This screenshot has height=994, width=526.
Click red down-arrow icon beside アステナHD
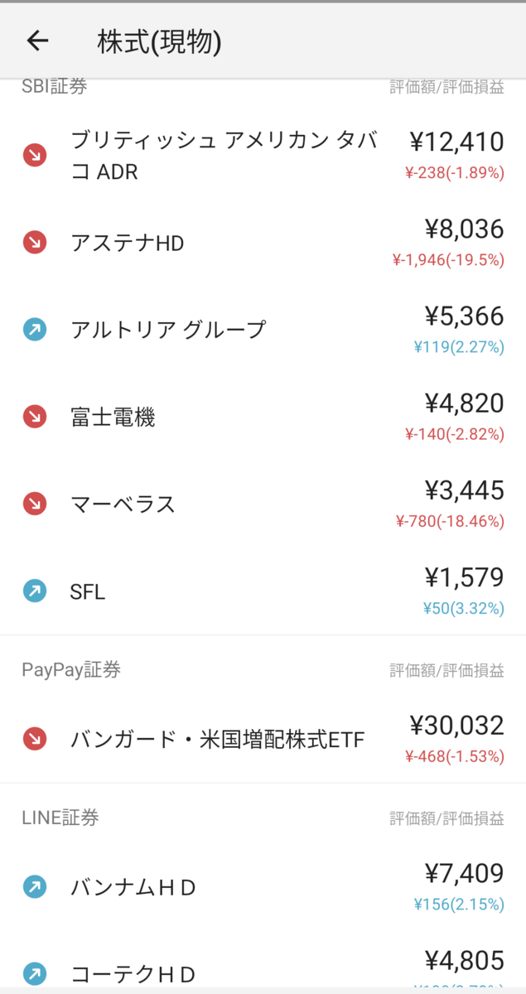[x=35, y=243]
